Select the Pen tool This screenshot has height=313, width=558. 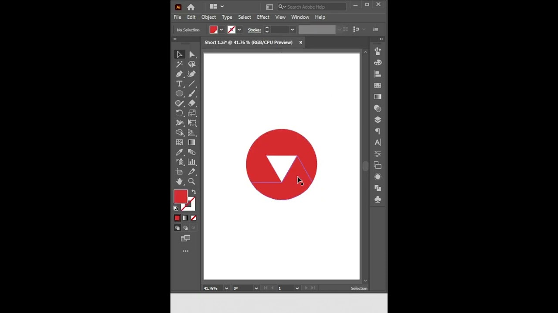coord(180,74)
